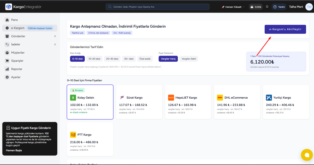Select the 20–30 desi range
The width and height of the screenshot is (314, 165).
point(112,59)
